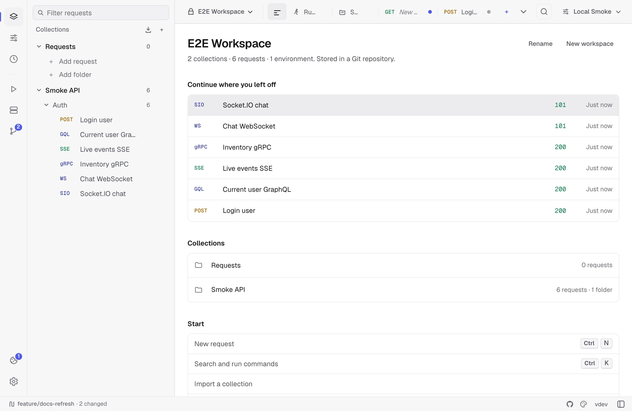Click the theme palette icon in status bar

[x=583, y=404]
